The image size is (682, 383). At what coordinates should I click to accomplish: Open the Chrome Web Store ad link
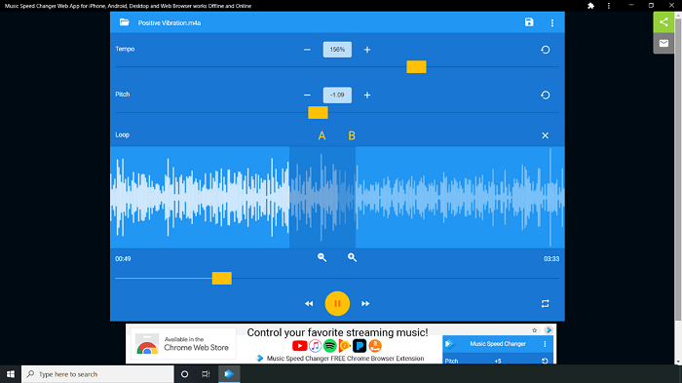click(x=183, y=344)
